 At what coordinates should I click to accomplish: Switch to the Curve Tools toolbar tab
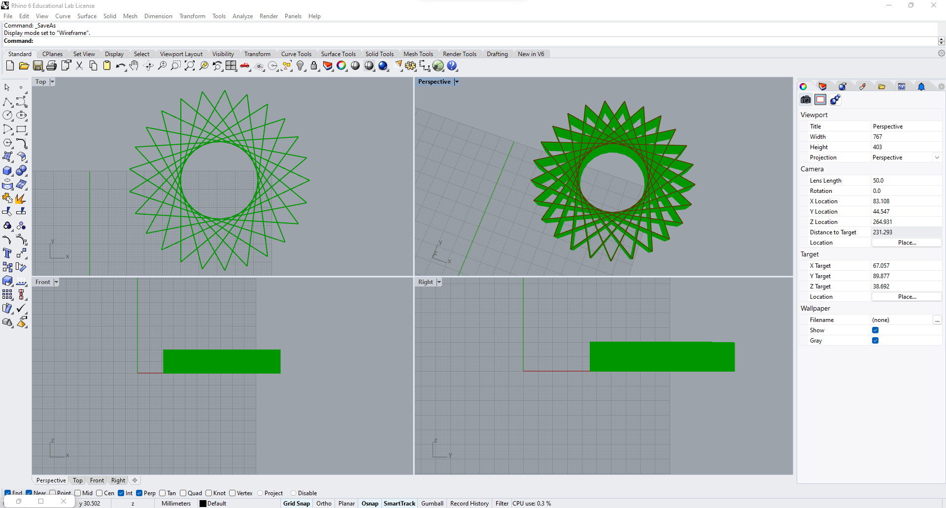[x=296, y=54]
